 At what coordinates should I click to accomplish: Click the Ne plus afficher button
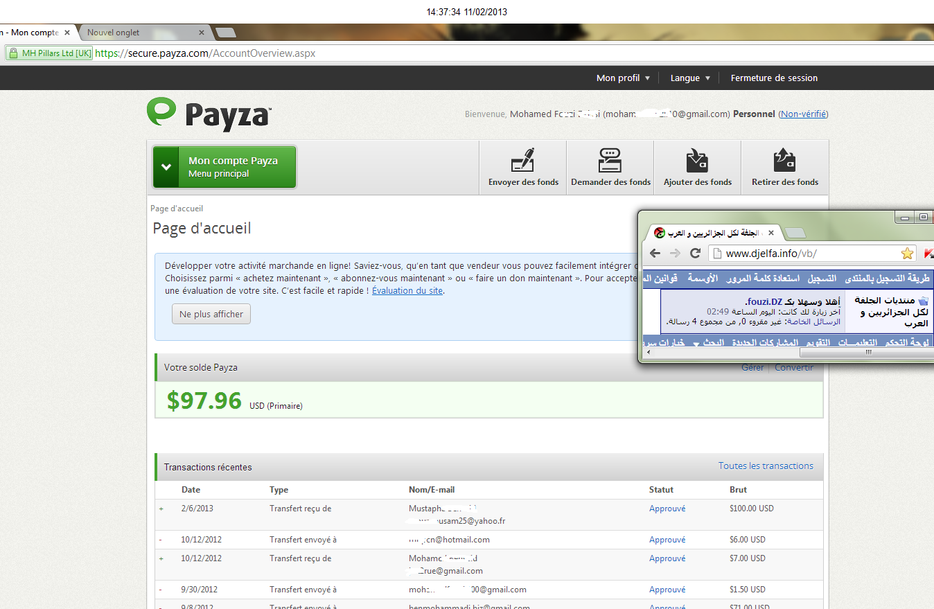point(211,314)
